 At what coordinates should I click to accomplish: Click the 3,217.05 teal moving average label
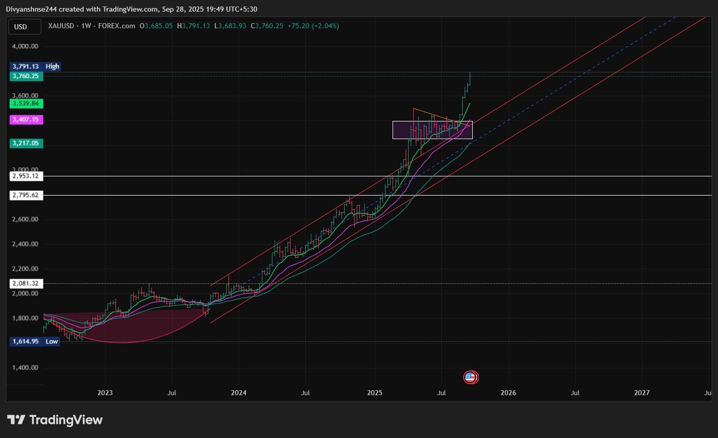(26, 143)
